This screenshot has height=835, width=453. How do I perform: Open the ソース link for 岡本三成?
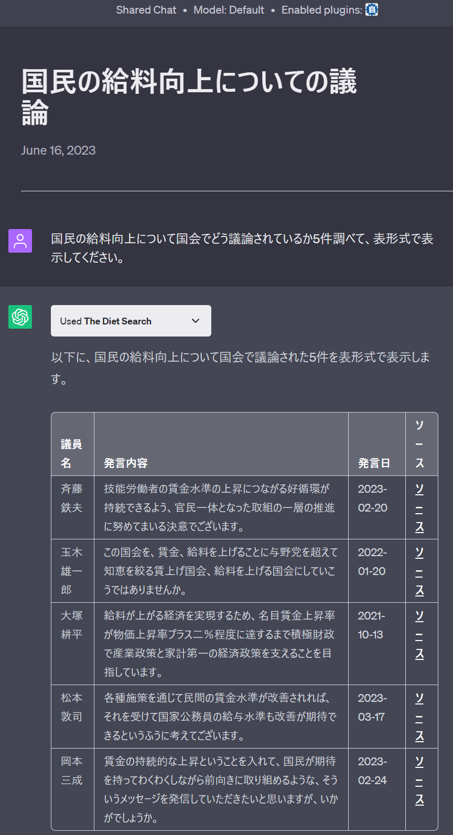pos(419,780)
